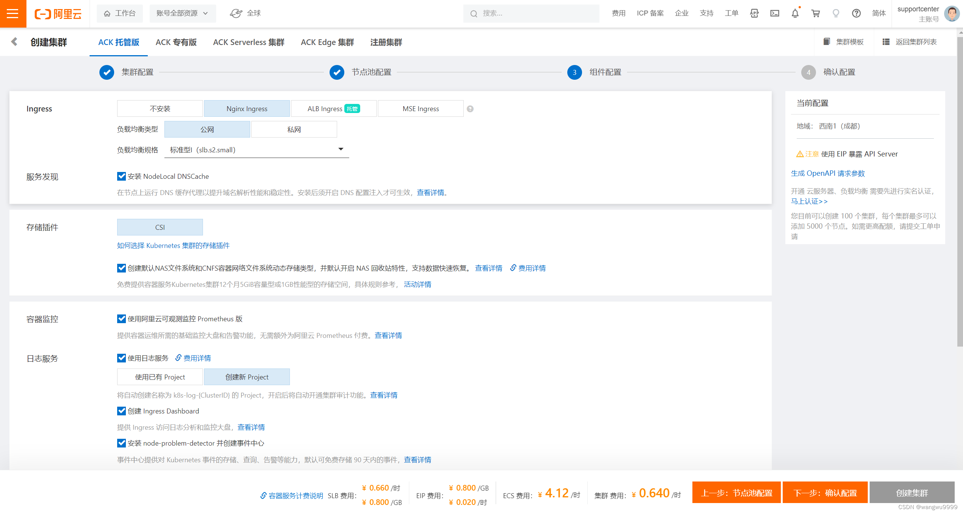This screenshot has height=514, width=963.
Task: Click the 生成 OpenAPI 请求参数 link
Action: point(828,173)
